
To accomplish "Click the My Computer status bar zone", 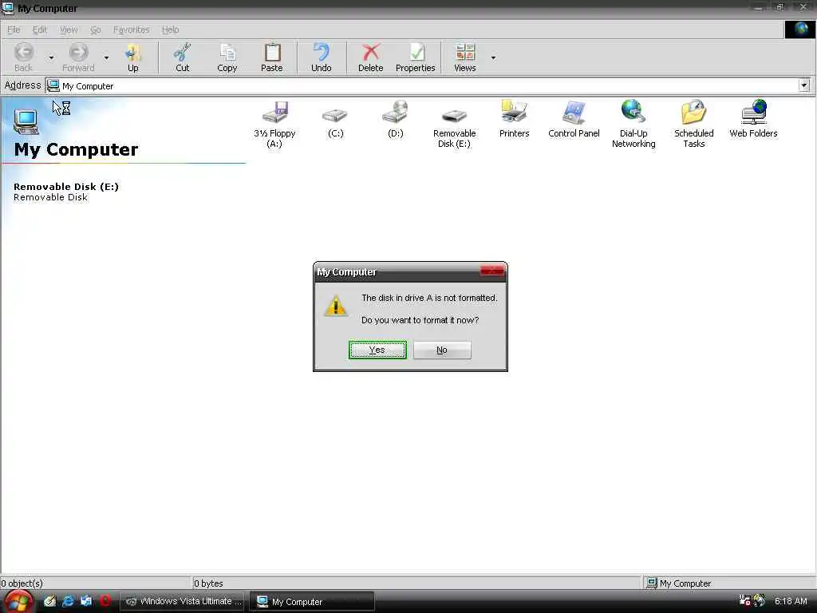I will coord(729,583).
